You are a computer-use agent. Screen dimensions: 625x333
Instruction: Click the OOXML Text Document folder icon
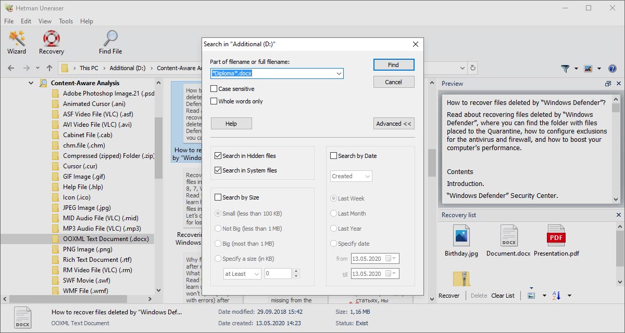56,239
